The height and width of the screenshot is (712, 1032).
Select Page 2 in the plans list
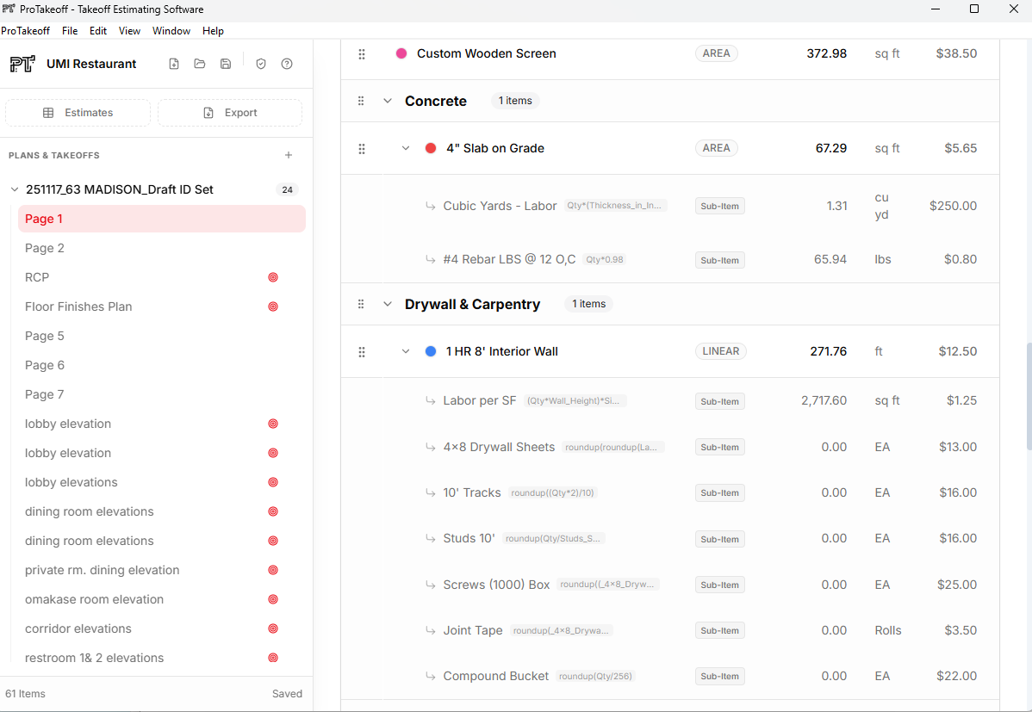coord(162,248)
